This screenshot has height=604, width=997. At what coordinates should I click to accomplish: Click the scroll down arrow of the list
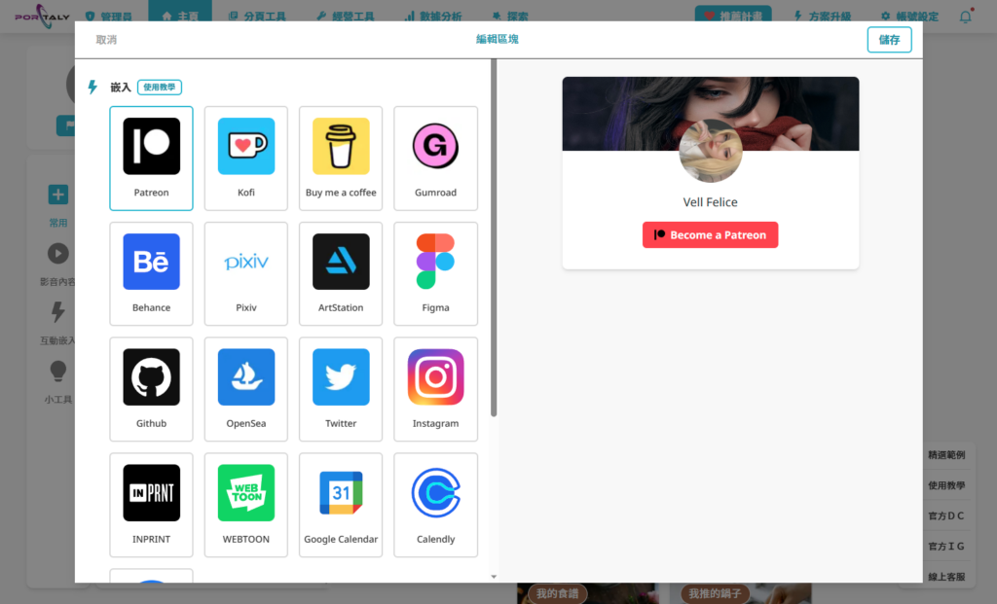pyautogui.click(x=494, y=577)
